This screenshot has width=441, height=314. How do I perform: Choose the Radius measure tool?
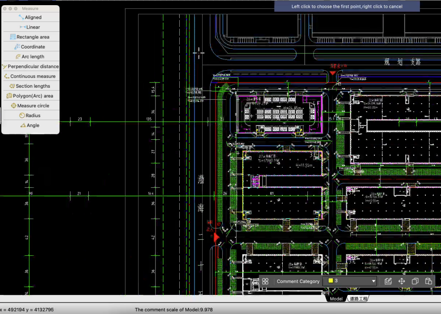tap(30, 116)
